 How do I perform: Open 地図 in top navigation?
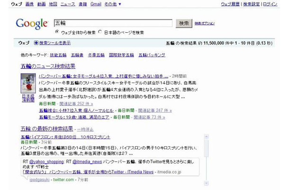(x=53, y=4)
